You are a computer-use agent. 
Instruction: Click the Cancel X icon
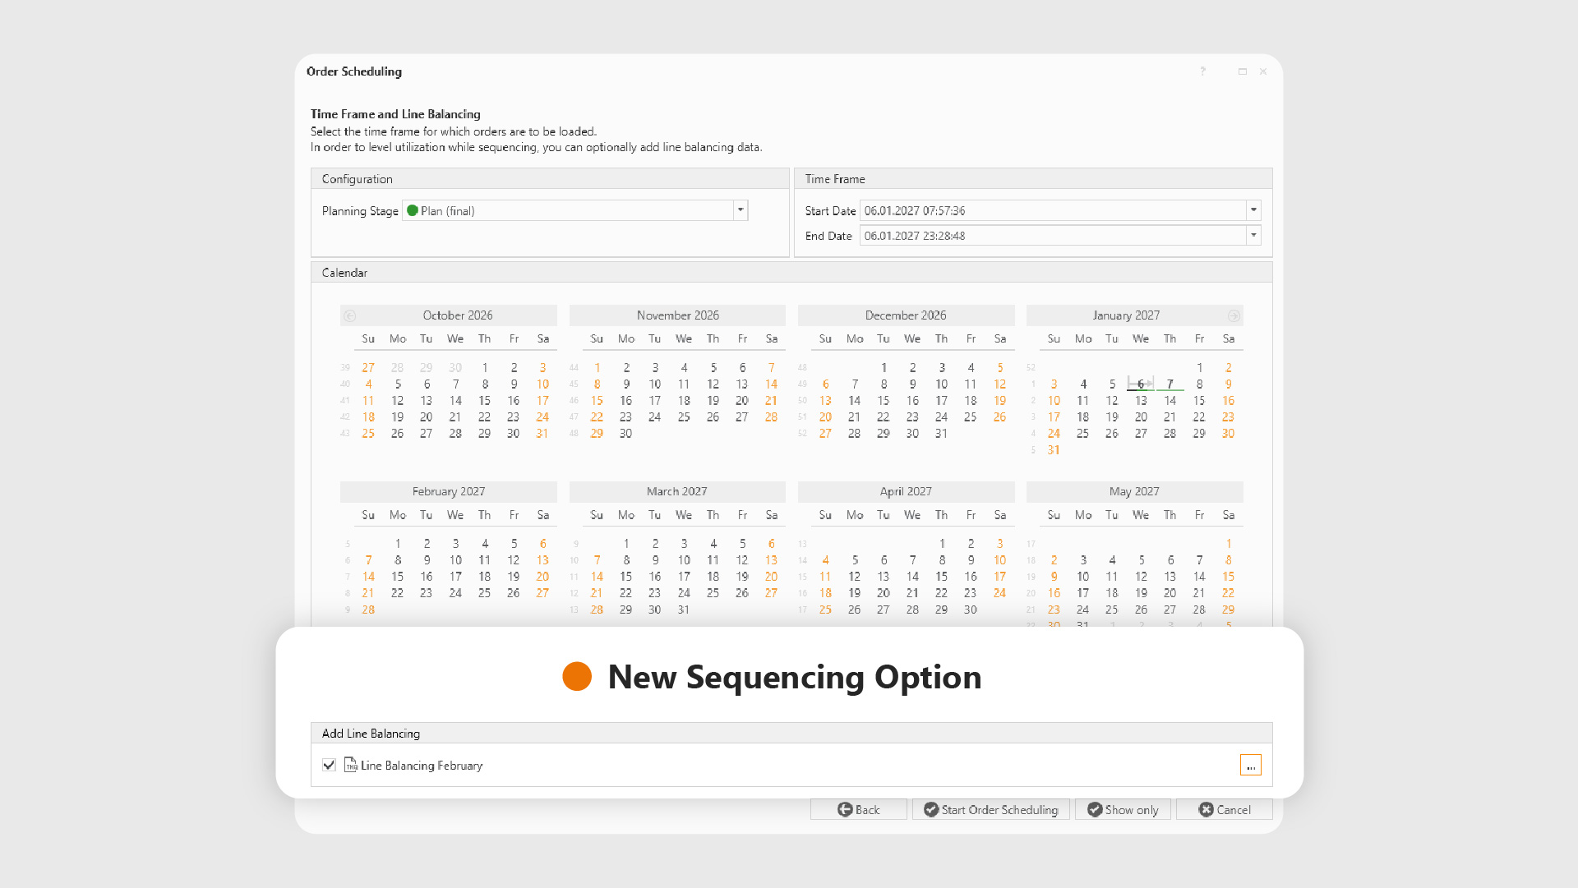click(x=1206, y=810)
